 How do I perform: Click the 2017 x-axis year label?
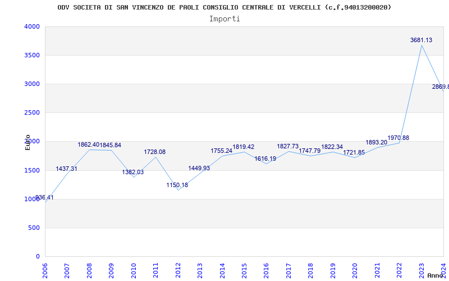pos(288,271)
